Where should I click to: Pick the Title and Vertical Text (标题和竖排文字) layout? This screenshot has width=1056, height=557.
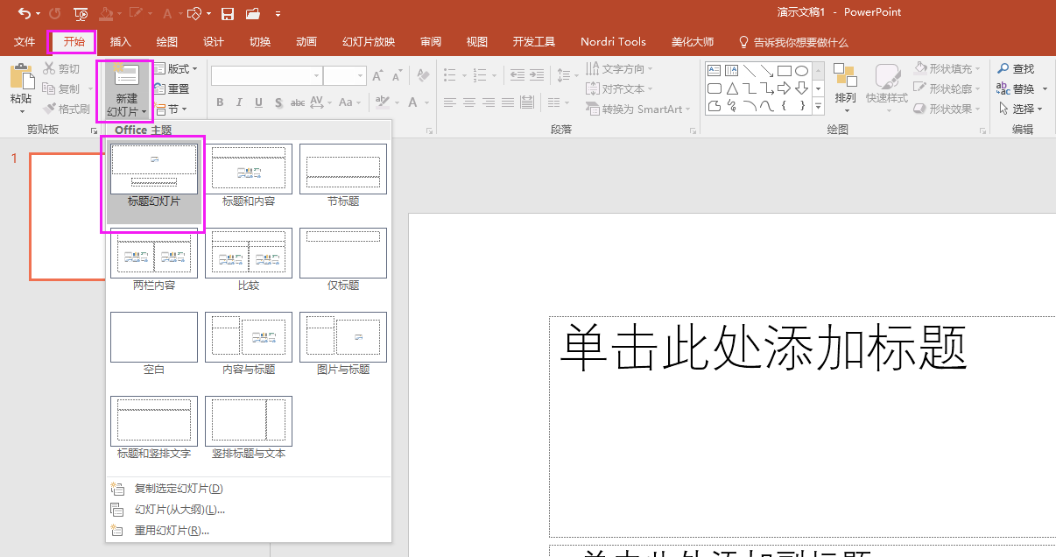tap(154, 428)
